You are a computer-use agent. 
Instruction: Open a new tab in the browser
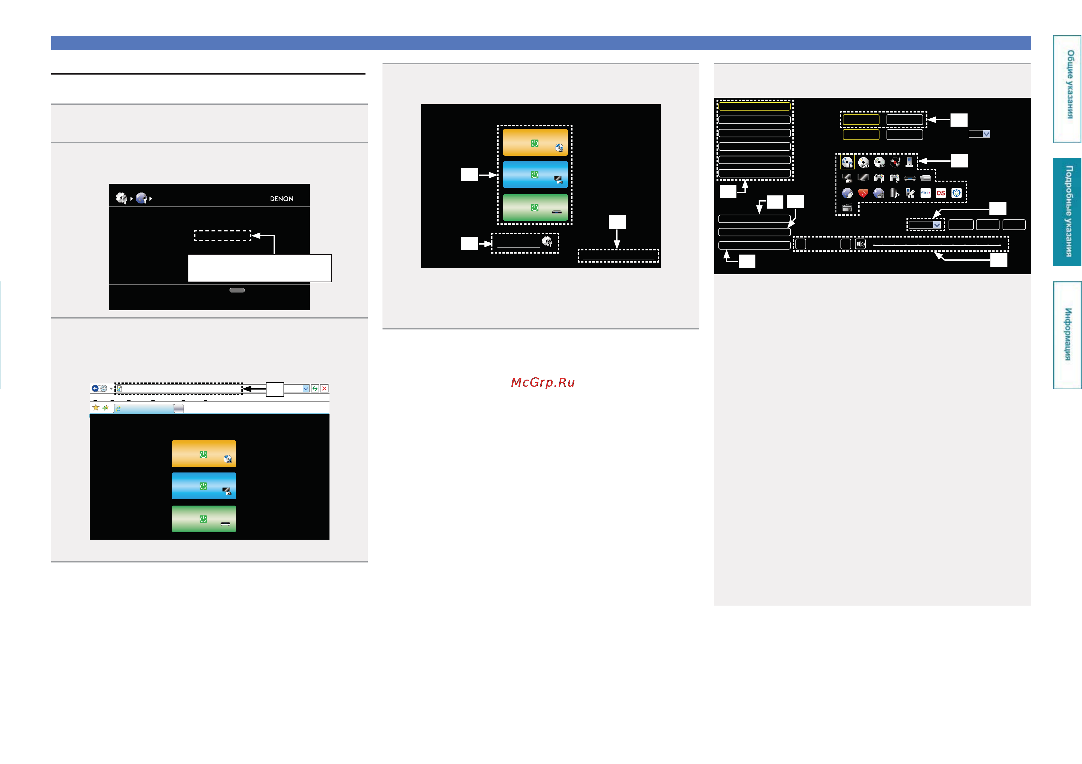click(179, 408)
